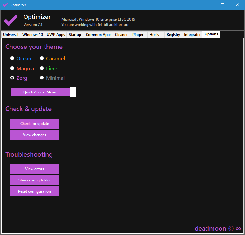Switch to the Universal tab

tap(11, 35)
